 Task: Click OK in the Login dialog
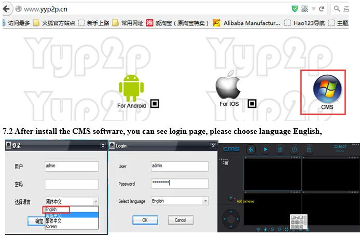(145, 220)
